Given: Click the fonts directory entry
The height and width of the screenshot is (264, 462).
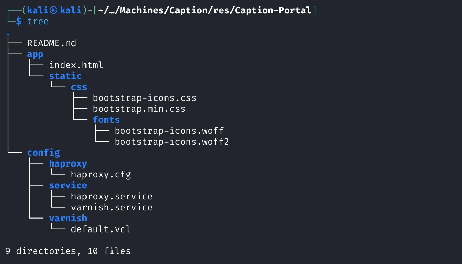Looking at the screenshot, I should [106, 120].
